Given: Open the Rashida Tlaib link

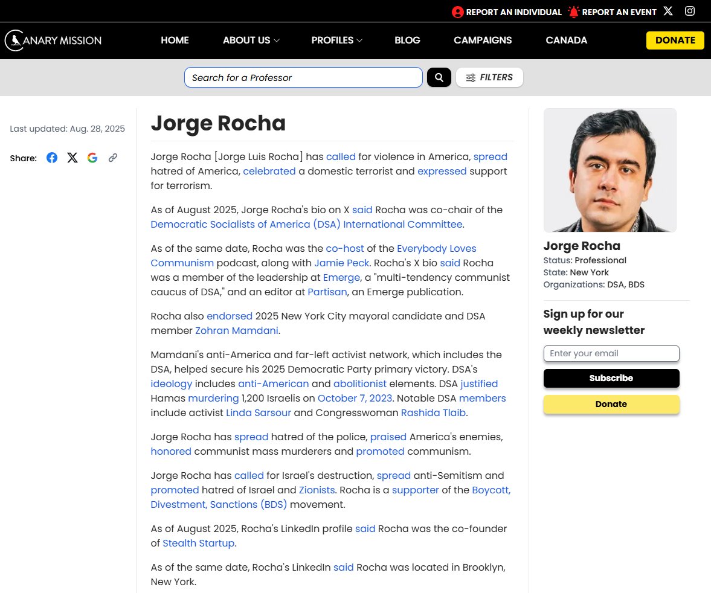Looking at the screenshot, I should pos(433,412).
